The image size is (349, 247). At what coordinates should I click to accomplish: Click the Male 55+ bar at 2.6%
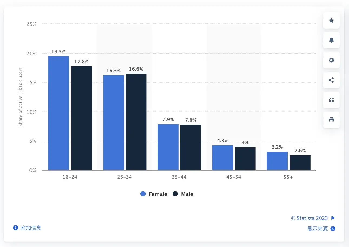point(300,163)
